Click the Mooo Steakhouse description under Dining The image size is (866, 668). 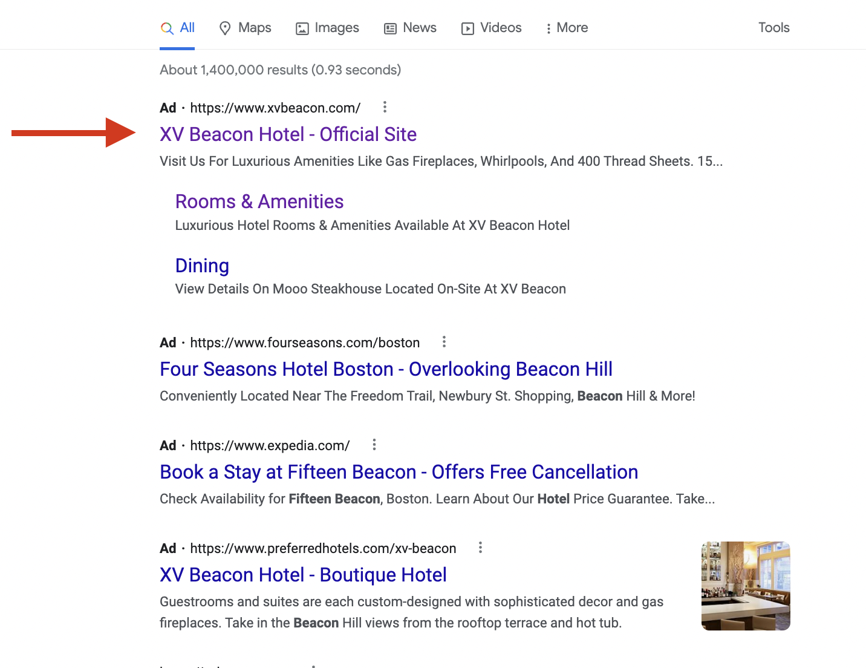click(370, 289)
